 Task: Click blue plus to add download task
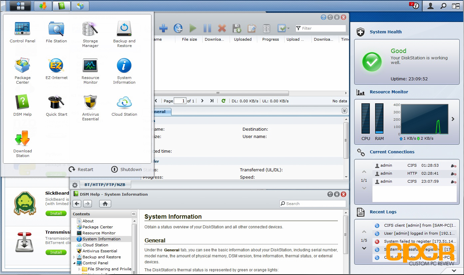pos(163,28)
